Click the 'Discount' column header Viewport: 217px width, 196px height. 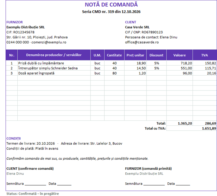(x=156, y=55)
